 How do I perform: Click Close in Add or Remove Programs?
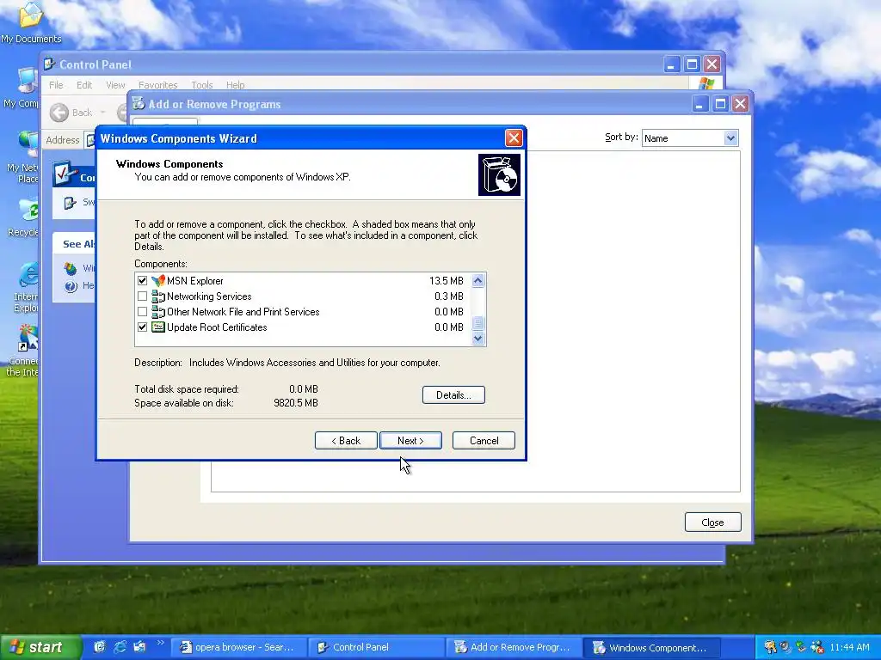tap(712, 522)
